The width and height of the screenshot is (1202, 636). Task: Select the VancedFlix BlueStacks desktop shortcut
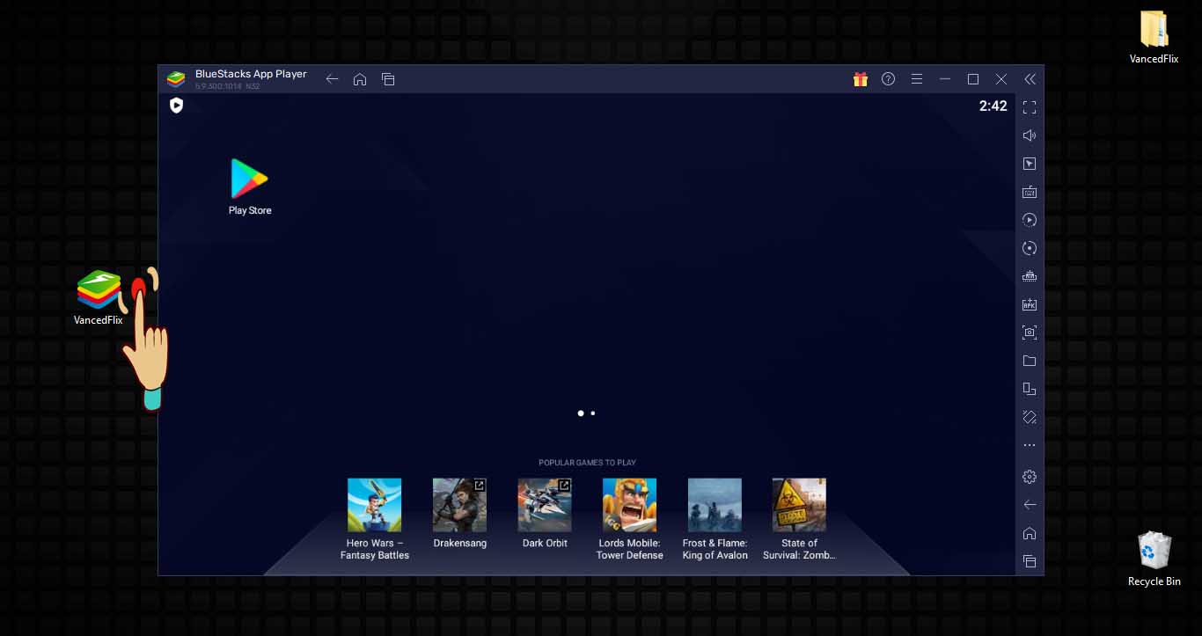tap(99, 297)
